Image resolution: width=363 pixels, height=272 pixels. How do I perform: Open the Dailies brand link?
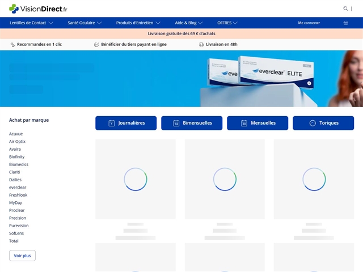coord(15,180)
